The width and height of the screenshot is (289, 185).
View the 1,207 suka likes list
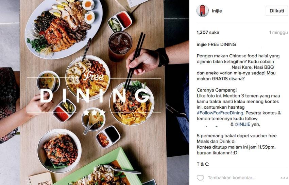click(208, 32)
